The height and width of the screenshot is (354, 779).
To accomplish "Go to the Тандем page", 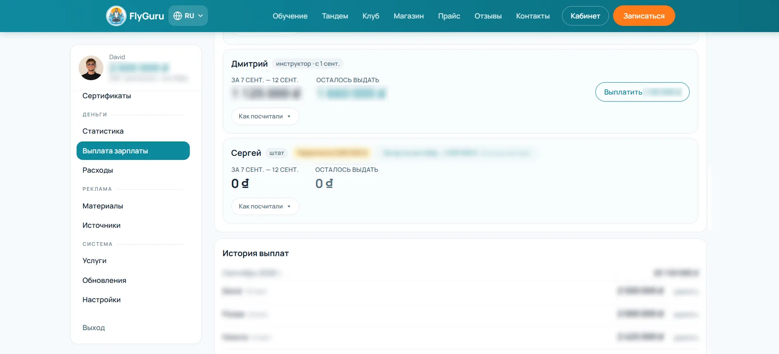I will coord(335,16).
